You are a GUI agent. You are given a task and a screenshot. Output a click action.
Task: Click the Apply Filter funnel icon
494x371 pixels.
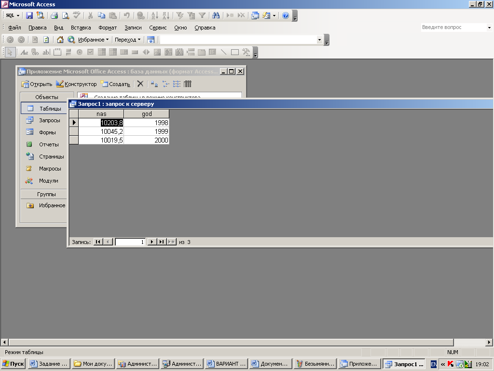(x=202, y=15)
